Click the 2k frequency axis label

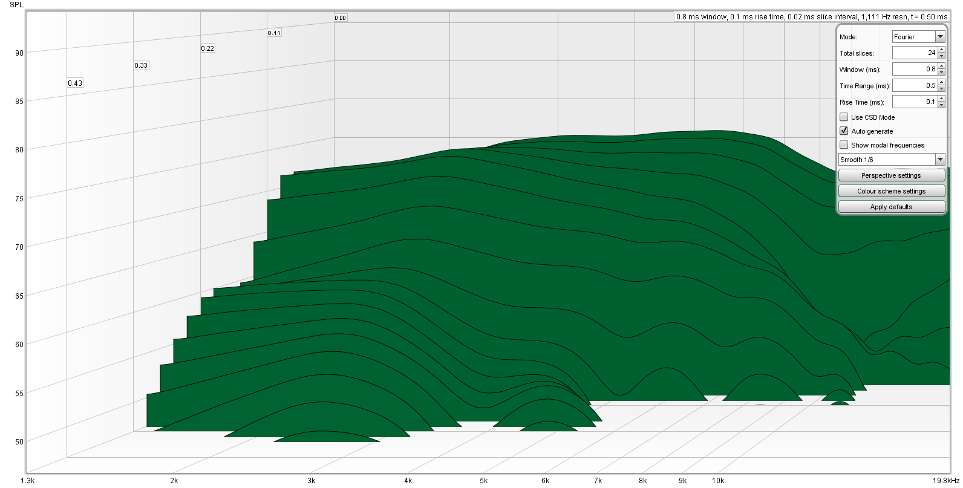pyautogui.click(x=174, y=481)
